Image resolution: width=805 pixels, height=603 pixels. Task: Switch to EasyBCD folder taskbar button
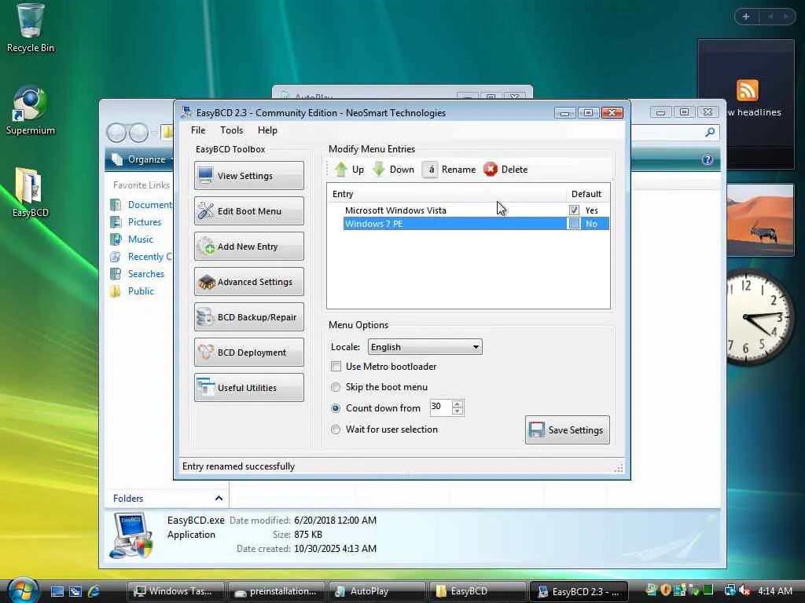click(477, 591)
